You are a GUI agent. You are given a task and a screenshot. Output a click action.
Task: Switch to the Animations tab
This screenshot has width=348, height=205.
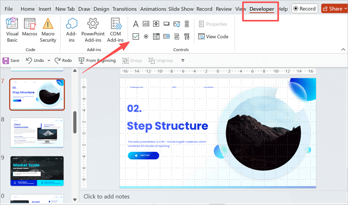pos(153,9)
